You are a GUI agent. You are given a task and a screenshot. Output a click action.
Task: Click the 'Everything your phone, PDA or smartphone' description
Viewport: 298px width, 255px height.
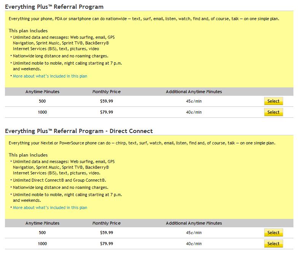pyautogui.click(x=144, y=19)
